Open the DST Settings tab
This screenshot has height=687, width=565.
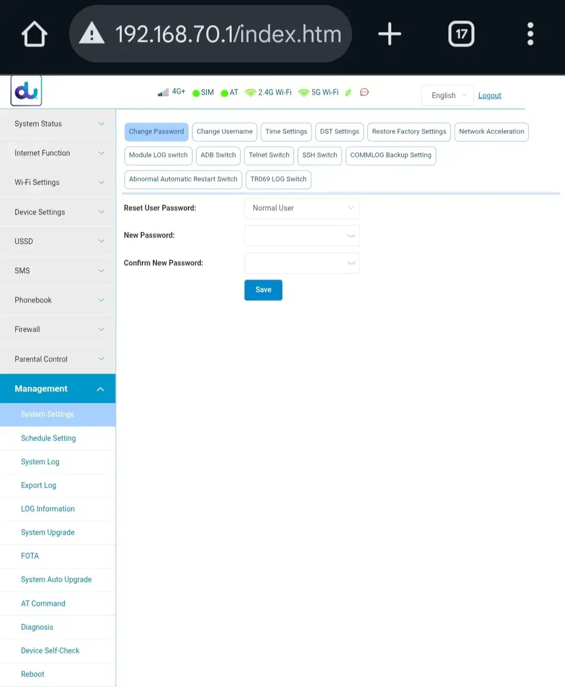340,132
